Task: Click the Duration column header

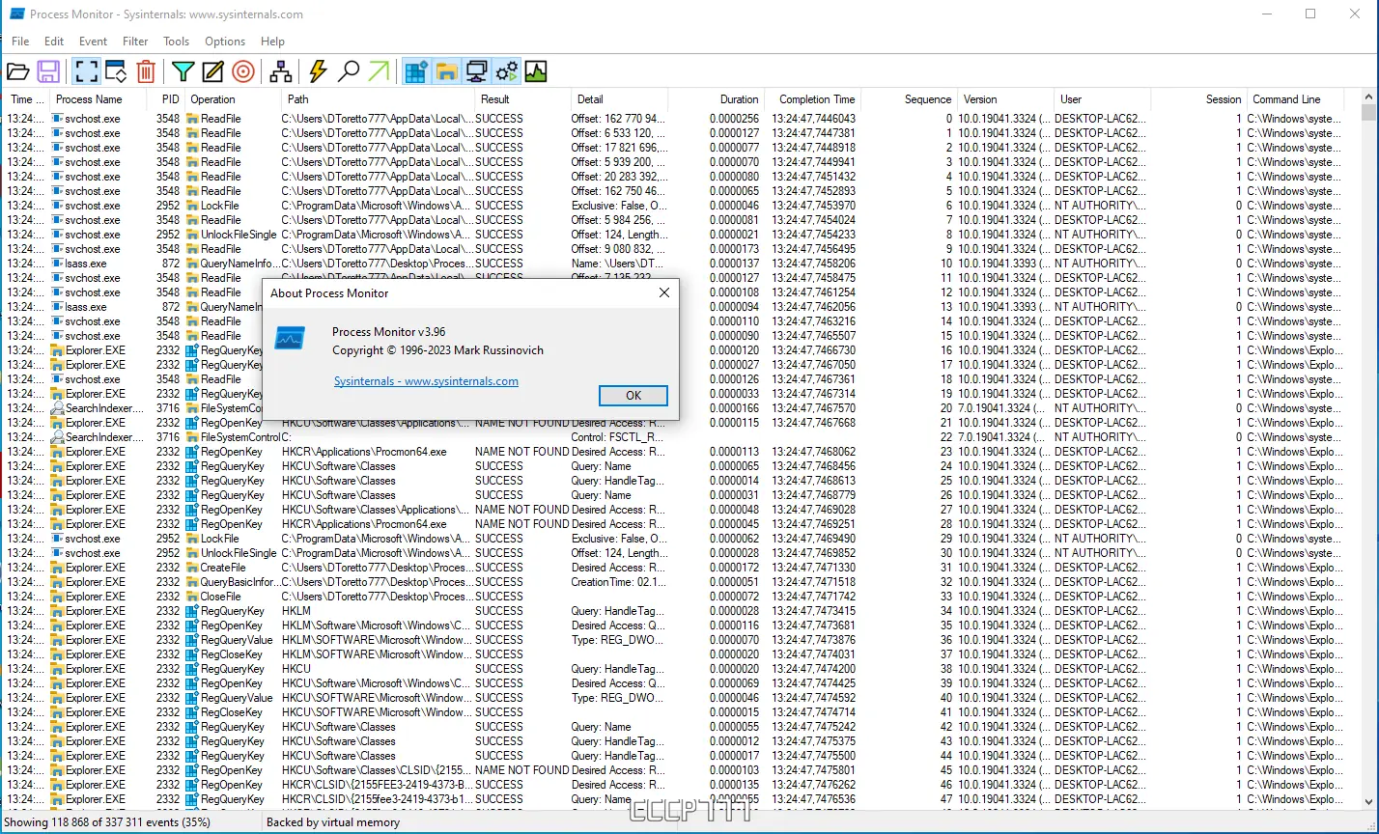Action: click(716, 99)
